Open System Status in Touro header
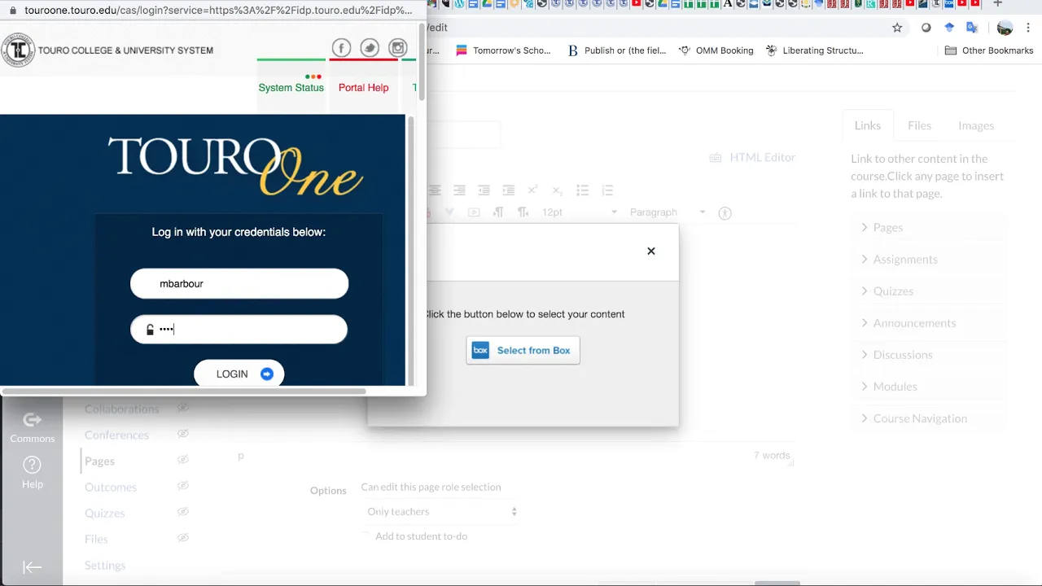The height and width of the screenshot is (586, 1042). (291, 87)
